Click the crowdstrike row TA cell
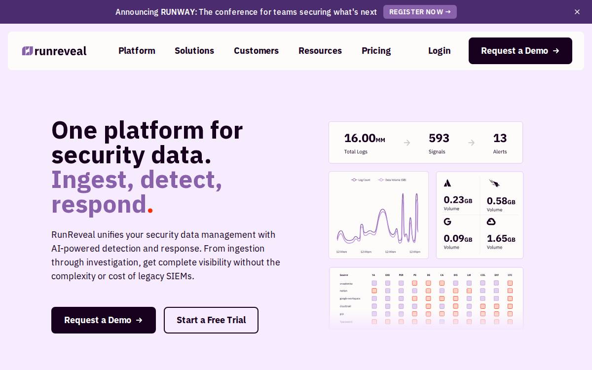Viewport: 592px width, 370px height. 374,283
